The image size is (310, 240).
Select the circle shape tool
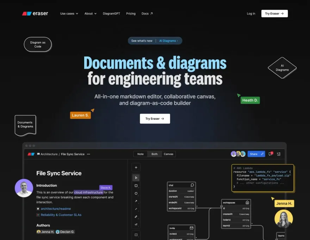coord(136,193)
